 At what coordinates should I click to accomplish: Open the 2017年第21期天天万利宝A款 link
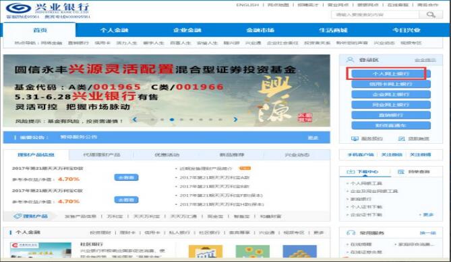click(x=214, y=177)
